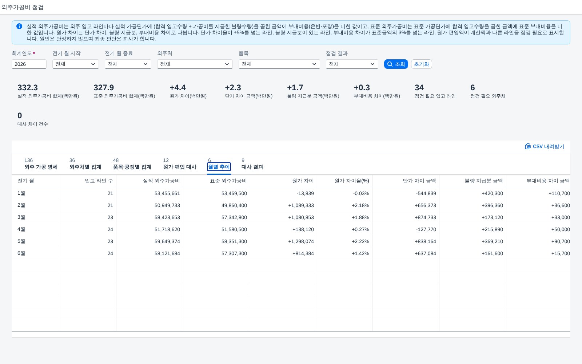
Task: Select the 4월 row cell
Action: 36,229
